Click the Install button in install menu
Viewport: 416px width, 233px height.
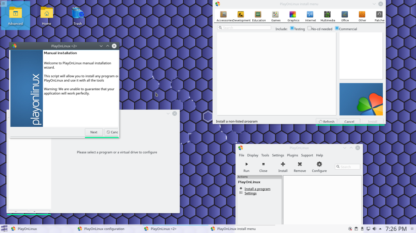coord(372,121)
